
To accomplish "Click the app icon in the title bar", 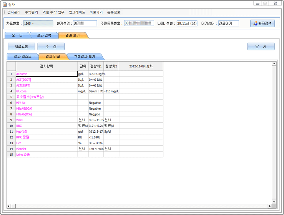I will [x=5, y=4].
